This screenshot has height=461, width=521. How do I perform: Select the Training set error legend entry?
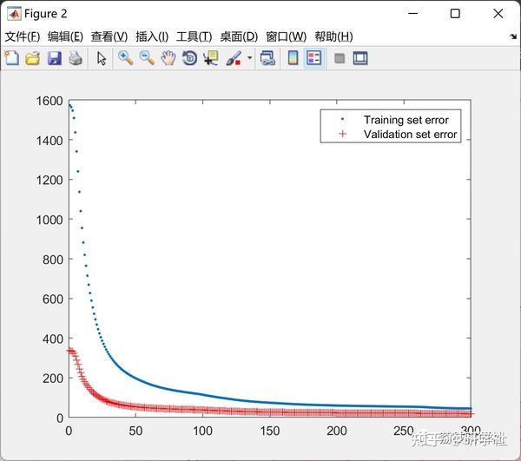point(406,120)
